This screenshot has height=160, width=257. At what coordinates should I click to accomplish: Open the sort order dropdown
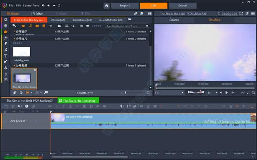click(x=73, y=26)
